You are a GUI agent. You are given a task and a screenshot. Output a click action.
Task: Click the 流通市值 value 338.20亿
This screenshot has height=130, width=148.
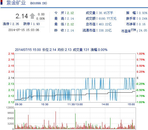click(105, 30)
